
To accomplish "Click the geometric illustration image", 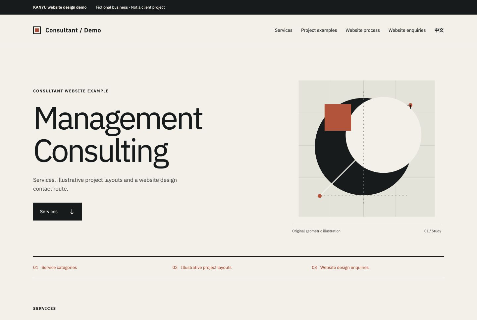I will click(x=367, y=149).
